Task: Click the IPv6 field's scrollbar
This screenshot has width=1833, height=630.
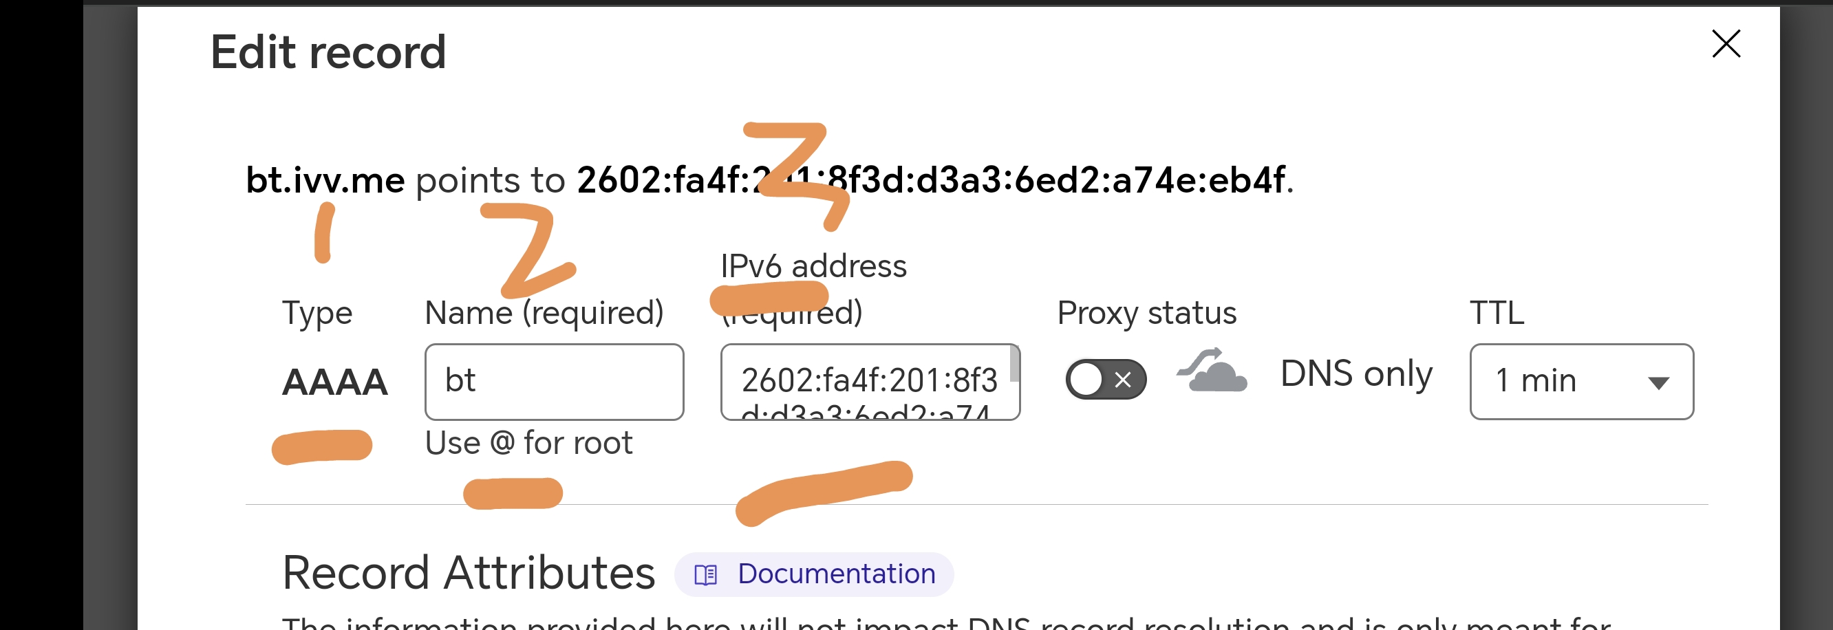Action: coord(1015,364)
